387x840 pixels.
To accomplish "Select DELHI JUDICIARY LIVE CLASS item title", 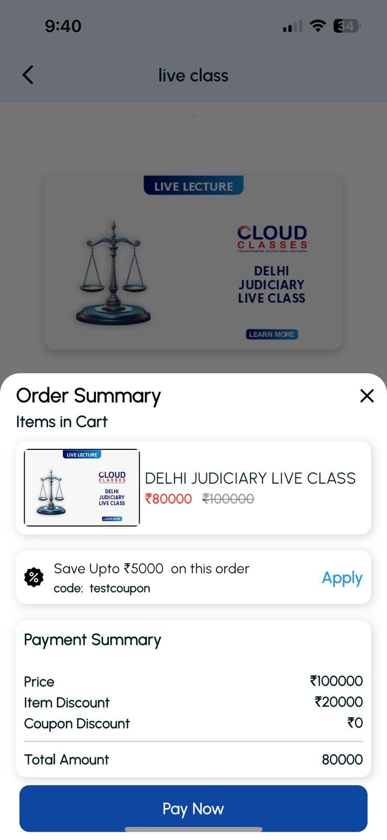I will (250, 478).
